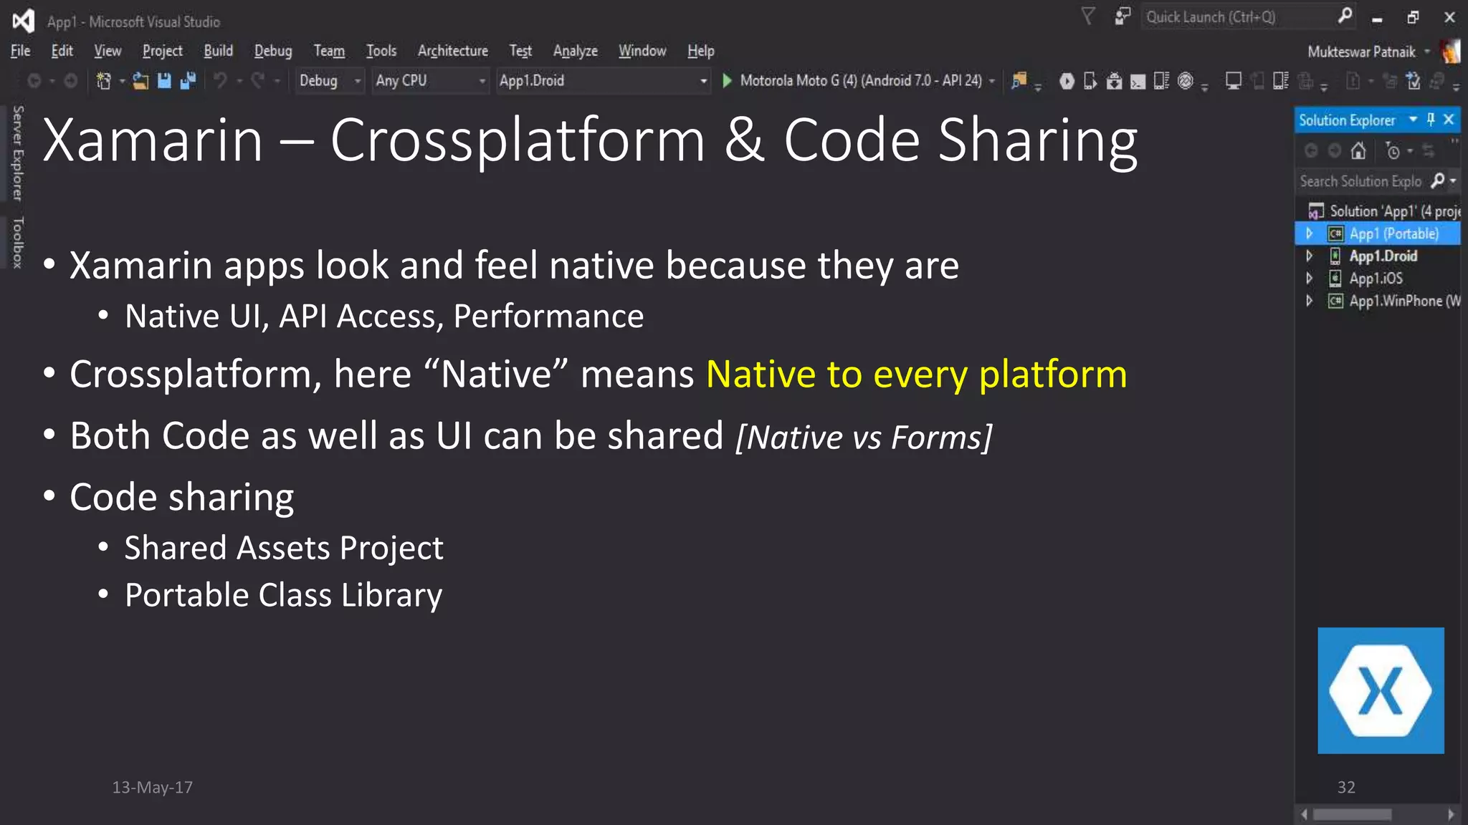Open the Help menu
Viewport: 1468px width, 825px height.
coord(701,51)
